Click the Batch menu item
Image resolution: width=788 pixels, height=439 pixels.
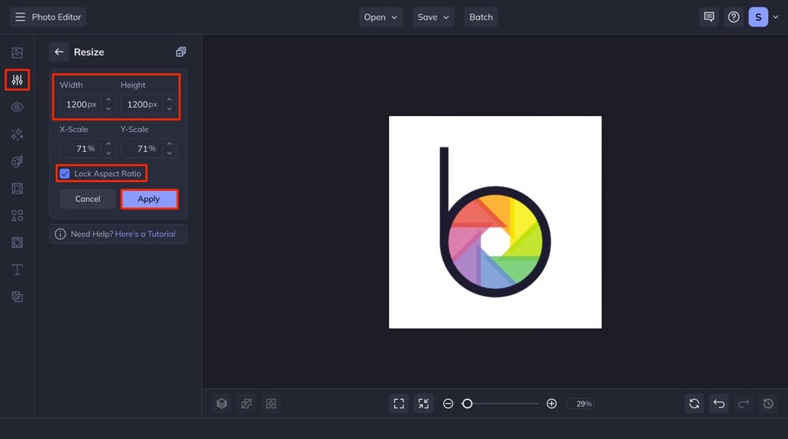tap(481, 17)
